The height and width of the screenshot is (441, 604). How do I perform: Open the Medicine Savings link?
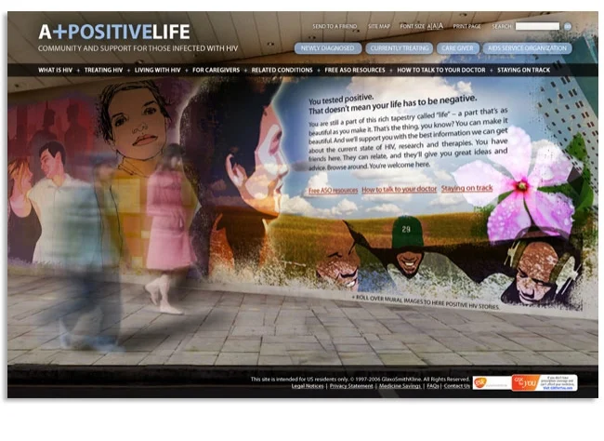point(400,386)
